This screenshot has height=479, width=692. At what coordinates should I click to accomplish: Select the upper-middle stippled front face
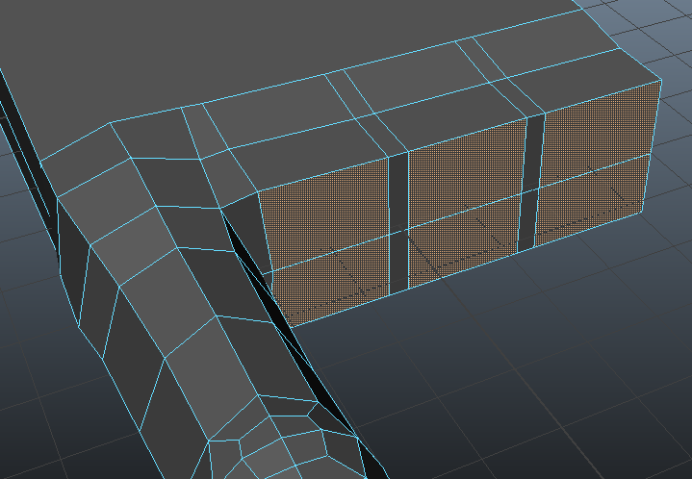(x=467, y=185)
